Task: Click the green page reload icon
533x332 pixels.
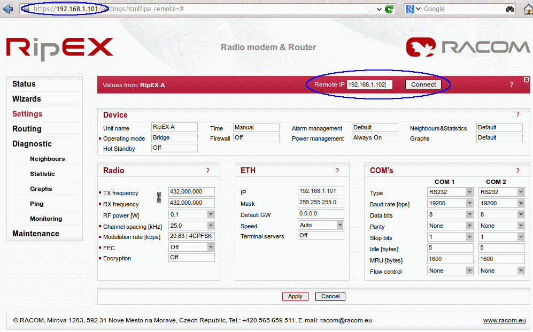Action: coord(389,9)
